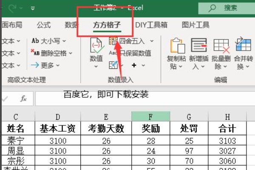The width and height of the screenshot is (255, 170).
Task: Click the 四舍五入 rounding icon
Action: point(113,41)
